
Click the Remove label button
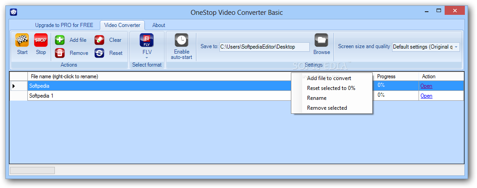(x=79, y=53)
